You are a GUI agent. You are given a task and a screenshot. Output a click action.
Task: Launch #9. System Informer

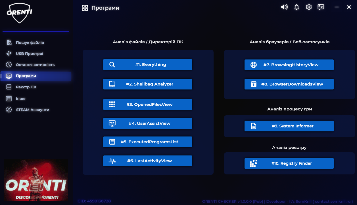pyautogui.click(x=289, y=126)
